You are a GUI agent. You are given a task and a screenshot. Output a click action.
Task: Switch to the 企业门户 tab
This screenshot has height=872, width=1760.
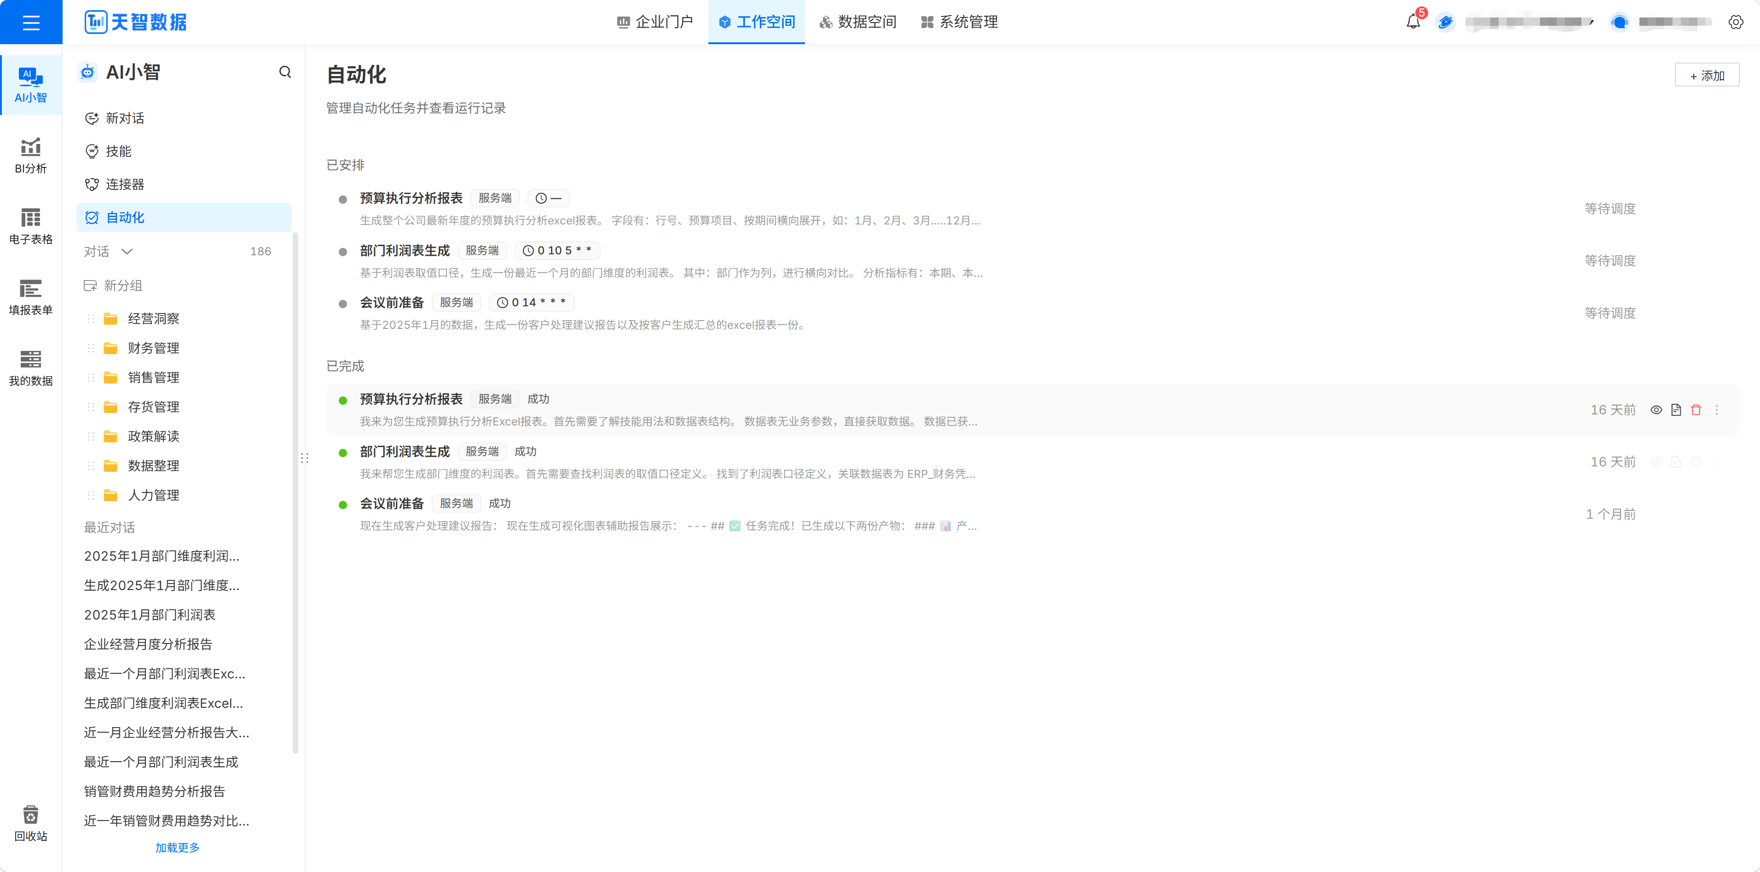654,22
